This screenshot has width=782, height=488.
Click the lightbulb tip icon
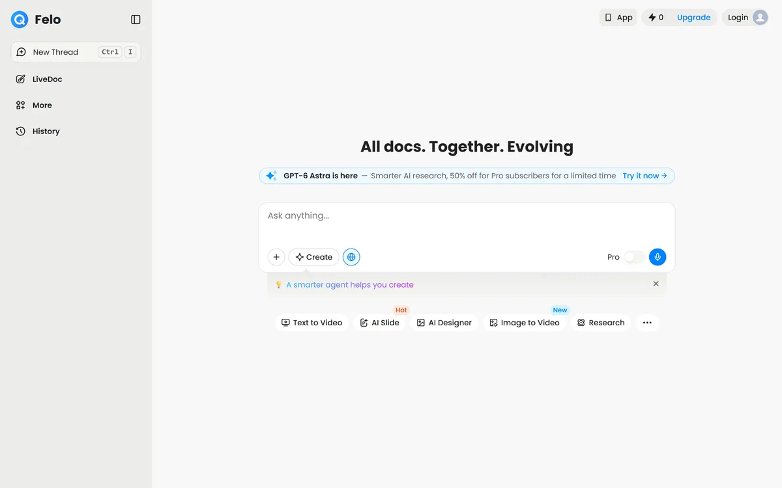tap(278, 285)
